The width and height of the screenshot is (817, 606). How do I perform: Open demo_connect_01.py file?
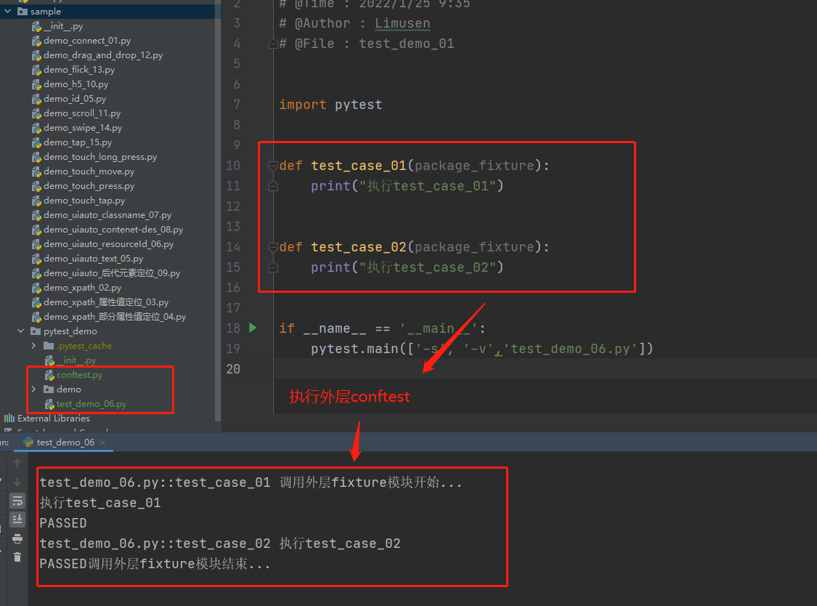[x=87, y=40]
